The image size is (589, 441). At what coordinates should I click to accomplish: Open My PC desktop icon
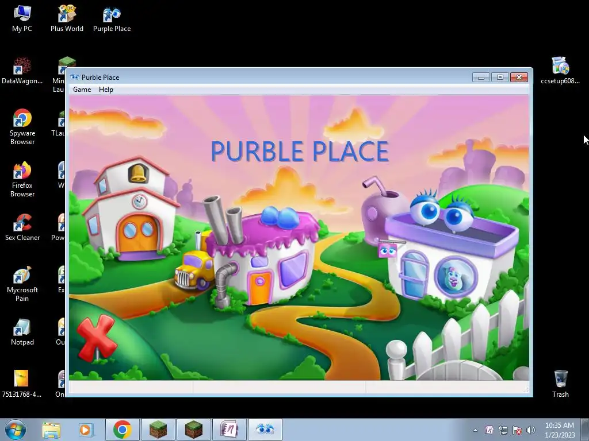(x=22, y=19)
